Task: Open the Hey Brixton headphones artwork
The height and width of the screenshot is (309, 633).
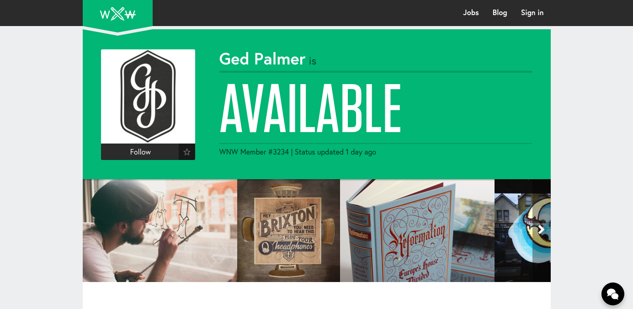Action: (x=288, y=230)
